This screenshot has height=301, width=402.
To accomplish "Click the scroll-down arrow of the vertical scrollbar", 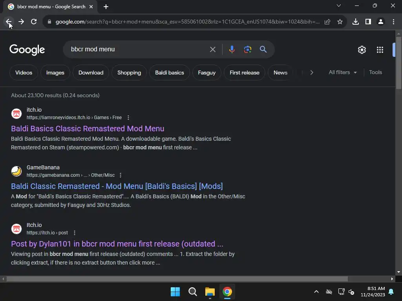I will (x=398, y=272).
